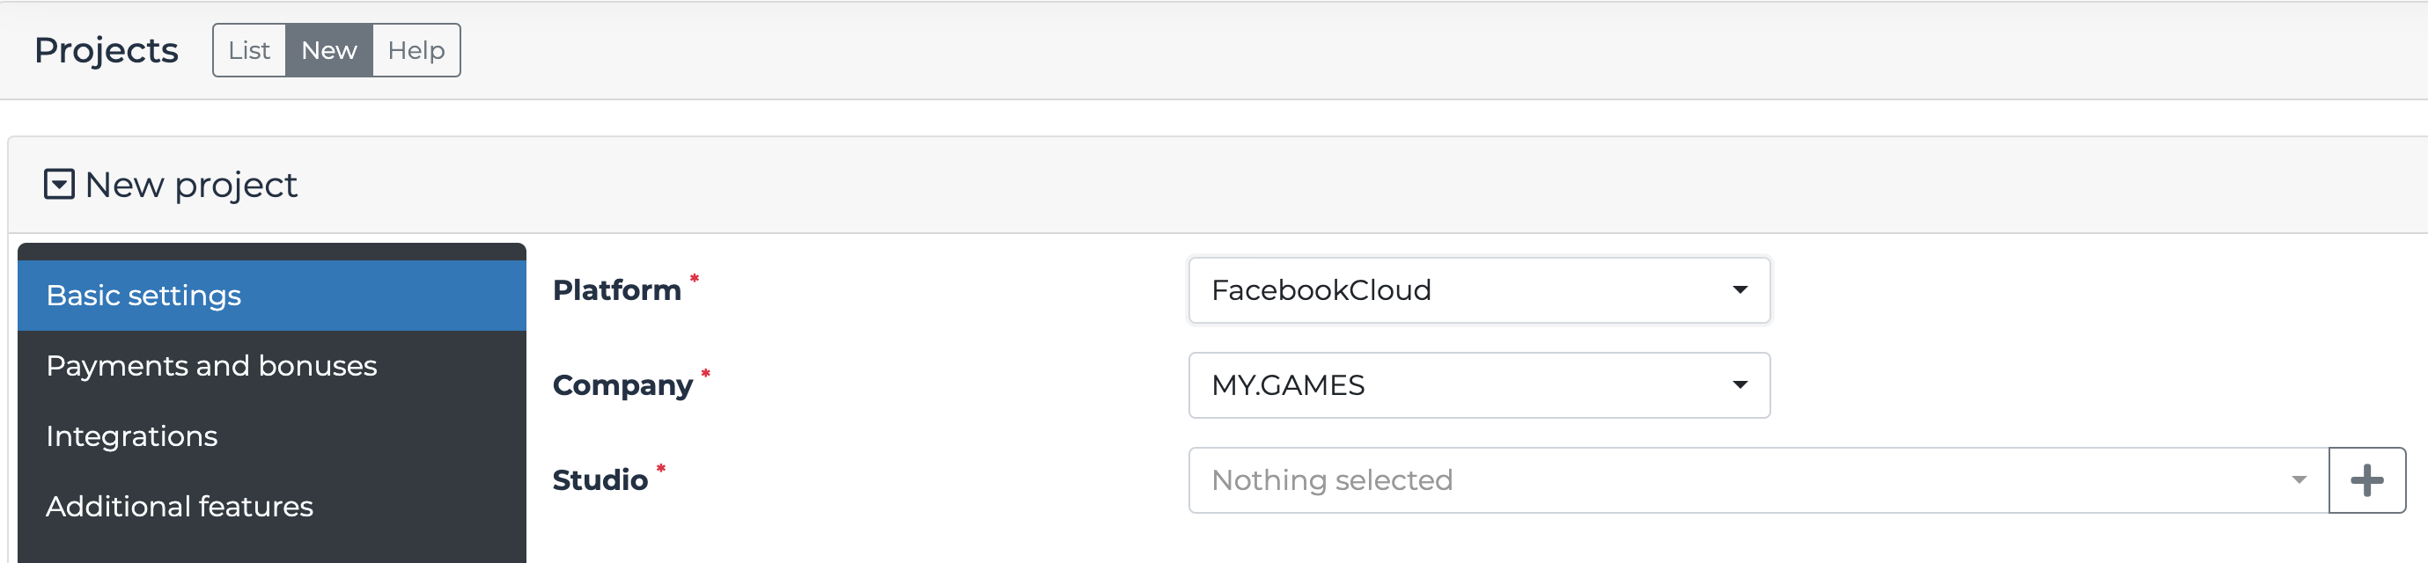Switch to the Payments and bonuses section
Viewport: 2428px width, 563px height.
click(x=213, y=365)
